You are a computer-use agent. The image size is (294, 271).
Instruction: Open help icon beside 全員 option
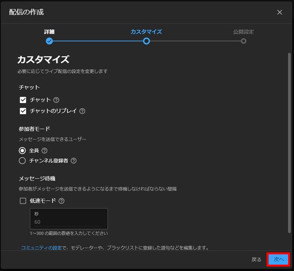pos(45,150)
